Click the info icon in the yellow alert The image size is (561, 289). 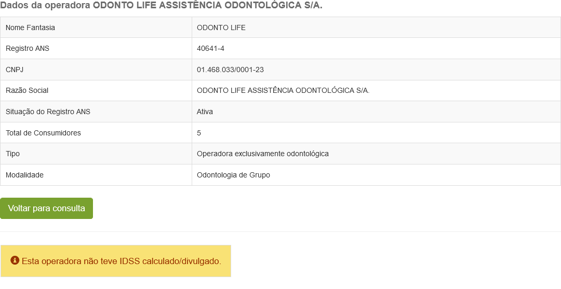pyautogui.click(x=15, y=260)
